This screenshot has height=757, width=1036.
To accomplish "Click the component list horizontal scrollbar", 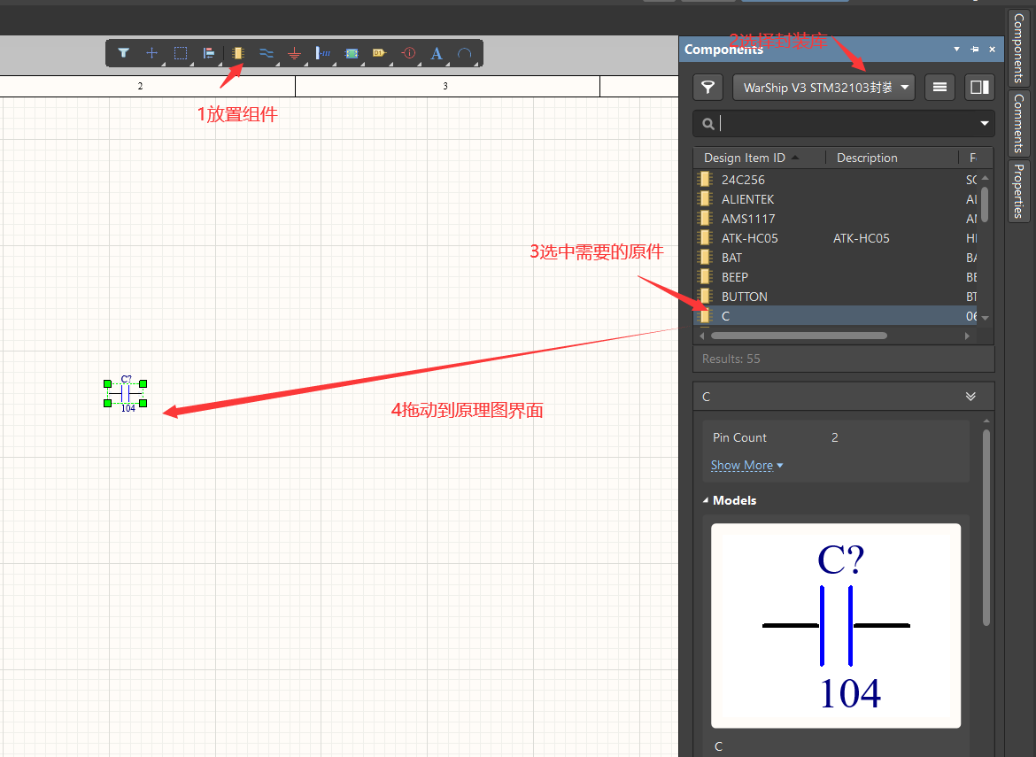I will [799, 336].
